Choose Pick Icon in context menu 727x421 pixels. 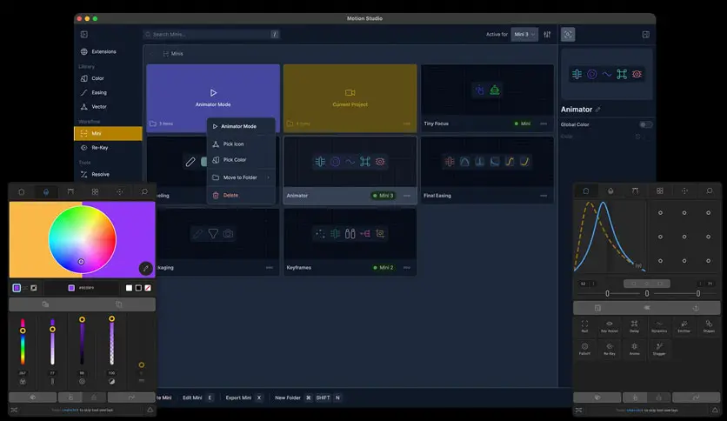pos(241,144)
